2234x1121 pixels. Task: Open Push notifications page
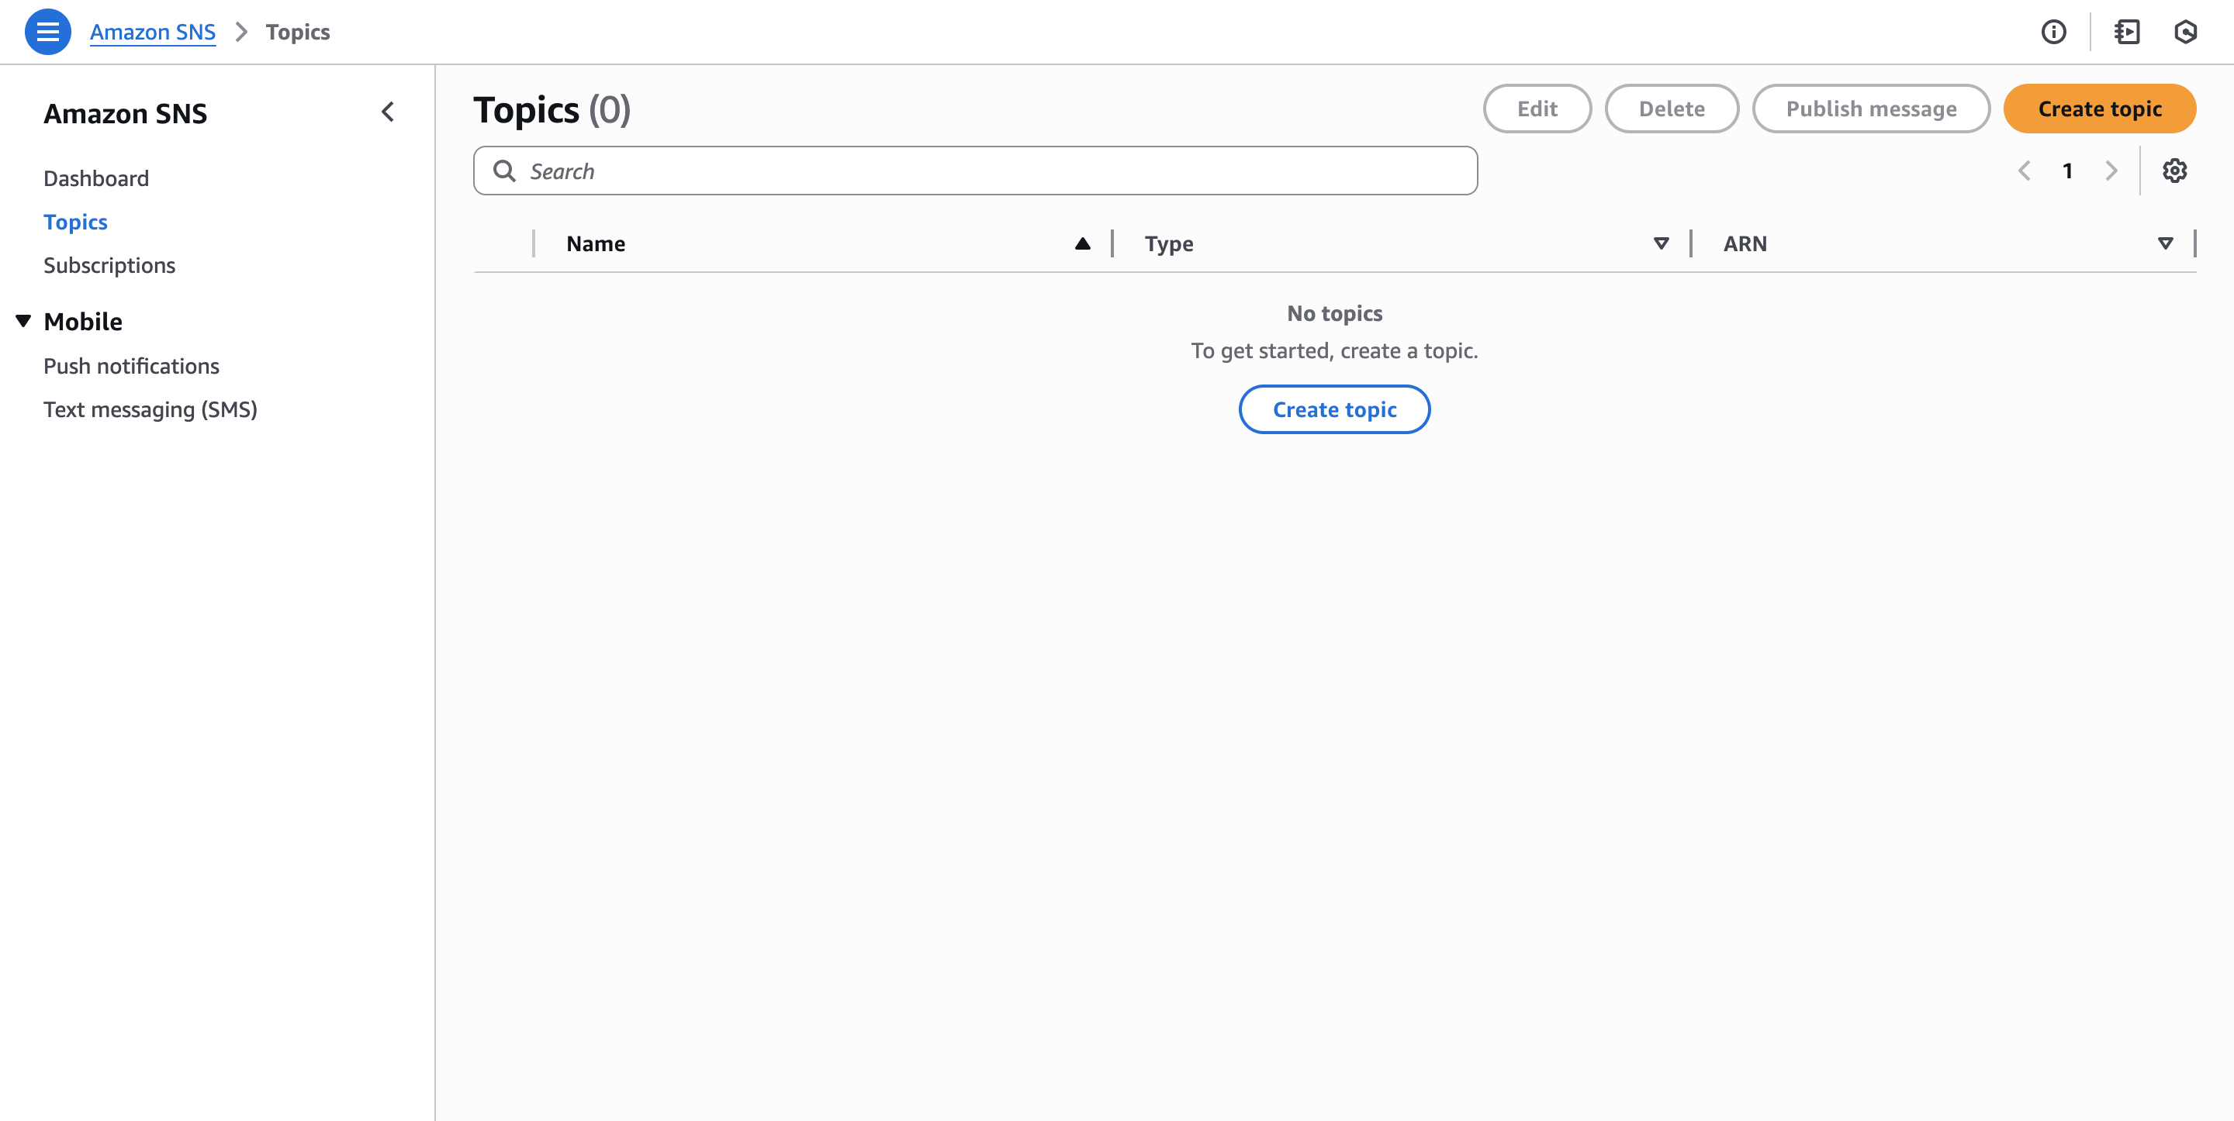coord(131,366)
